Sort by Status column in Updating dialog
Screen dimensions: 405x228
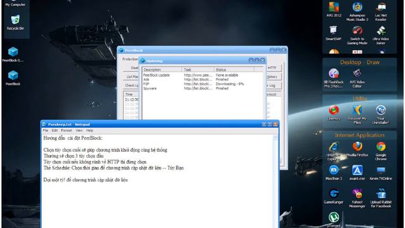pos(234,70)
